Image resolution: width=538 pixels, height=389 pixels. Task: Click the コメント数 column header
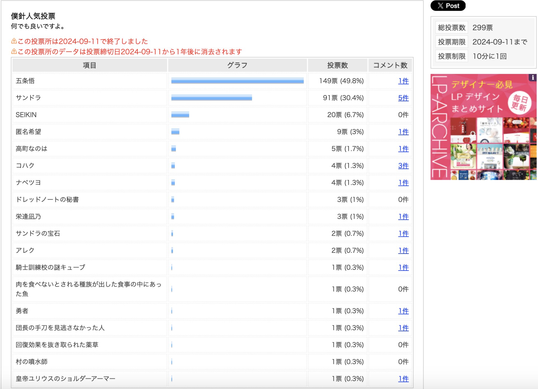(x=390, y=65)
